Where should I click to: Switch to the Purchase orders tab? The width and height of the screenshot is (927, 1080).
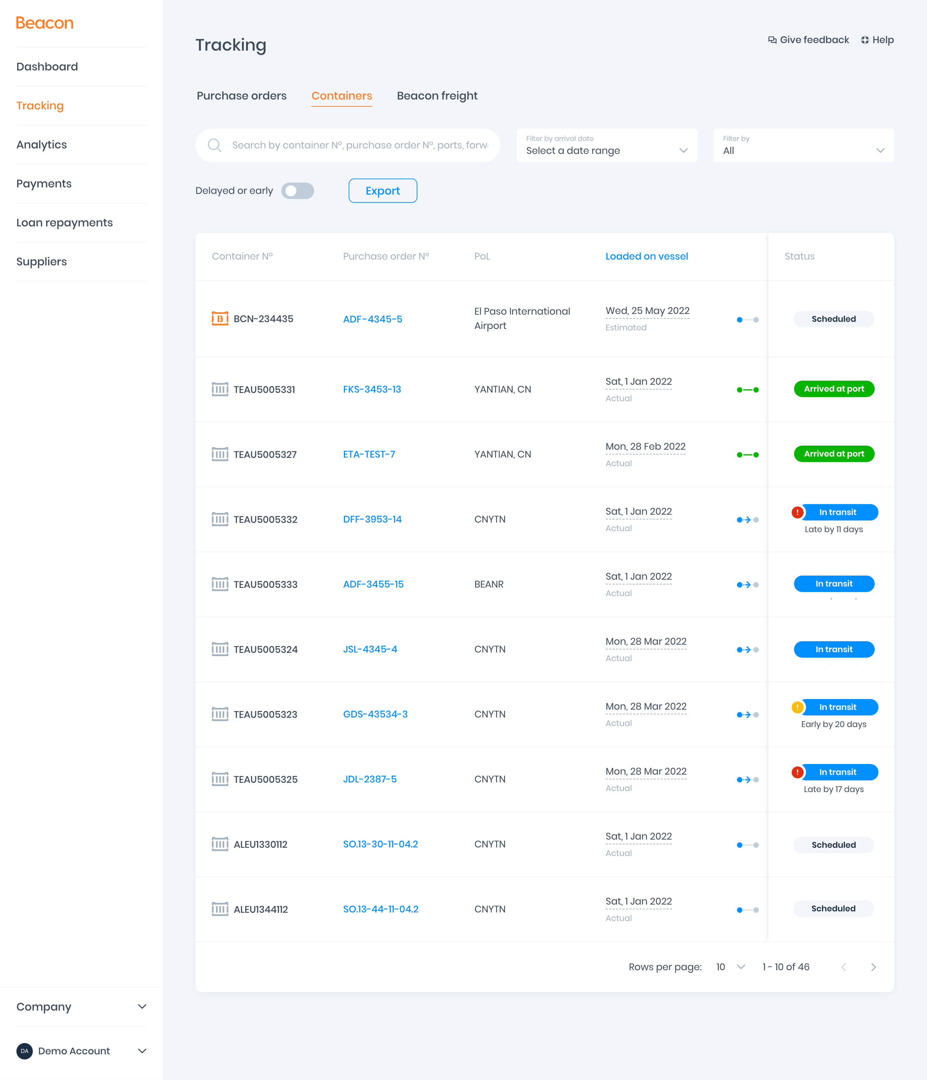(241, 96)
